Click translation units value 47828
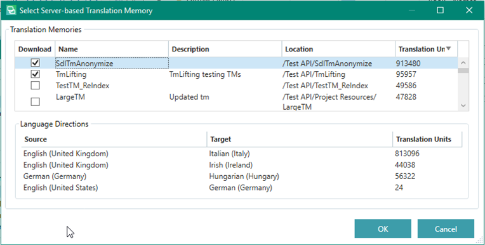485x245 pixels. (x=406, y=97)
